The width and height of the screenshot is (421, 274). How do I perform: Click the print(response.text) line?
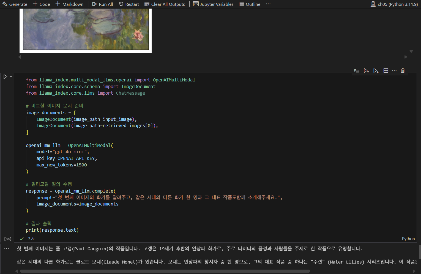click(52, 230)
